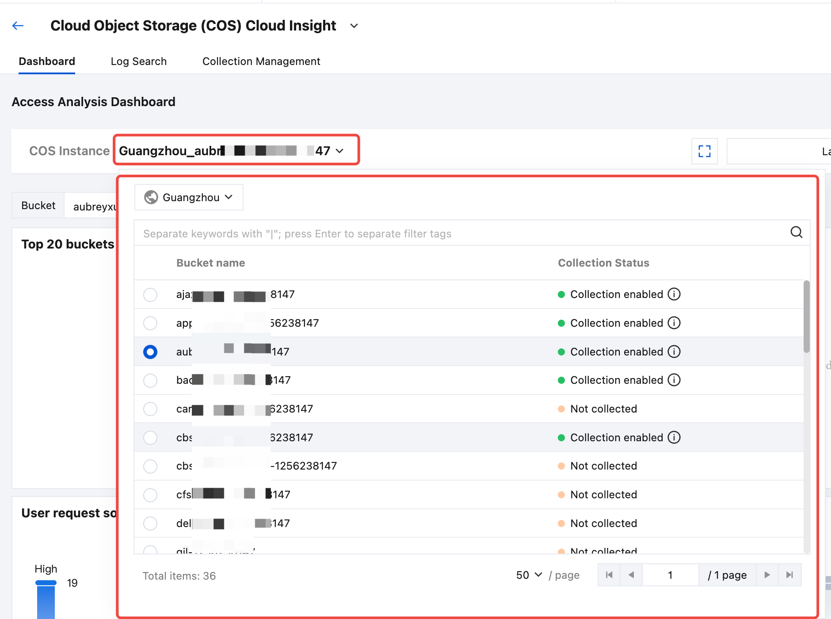Switch to the Collection Management tab
The width and height of the screenshot is (831, 619).
[261, 61]
